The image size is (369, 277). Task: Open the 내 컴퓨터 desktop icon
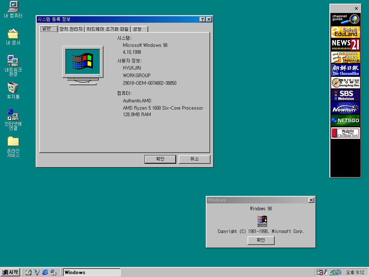(13, 9)
